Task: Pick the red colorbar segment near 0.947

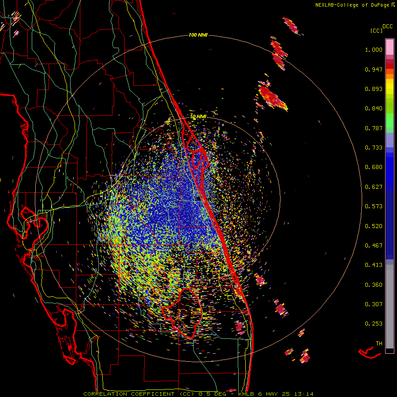Action: [390, 66]
